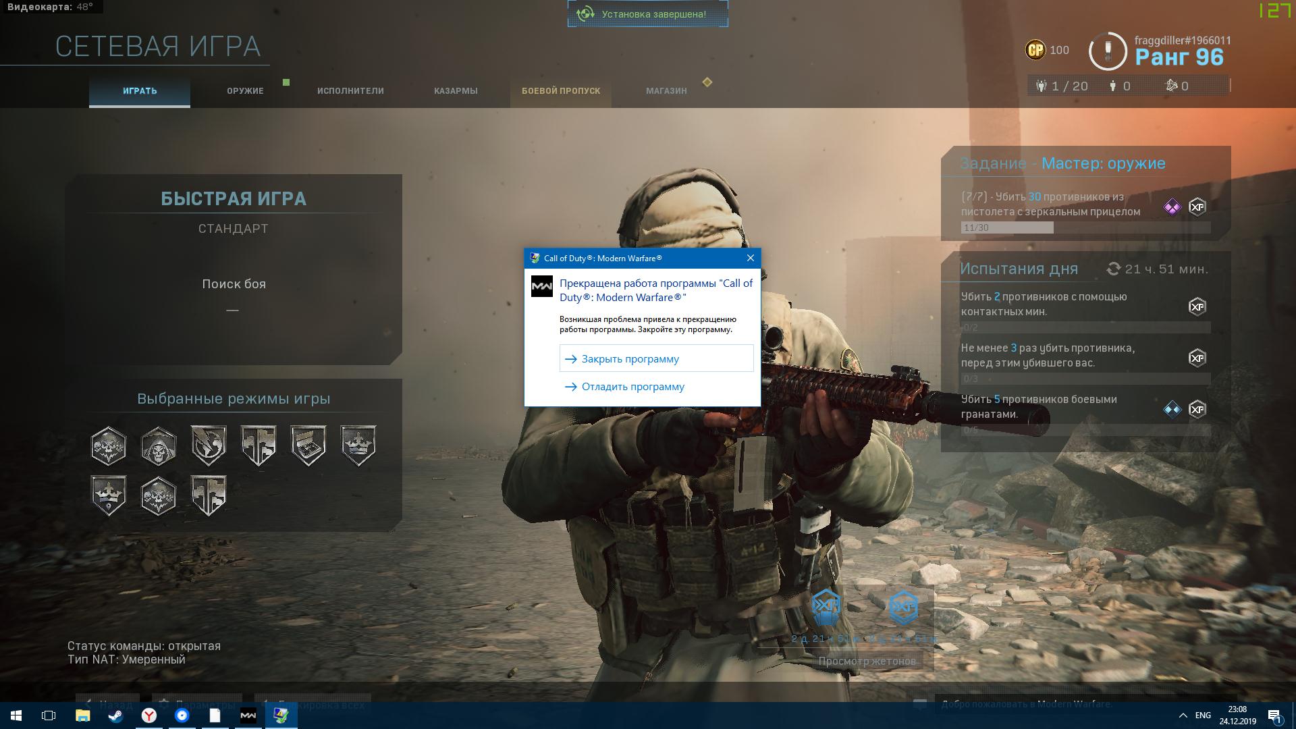The width and height of the screenshot is (1296, 729).
Task: Select the hooded reaper skull game mode icon
Action: pyautogui.click(x=158, y=446)
